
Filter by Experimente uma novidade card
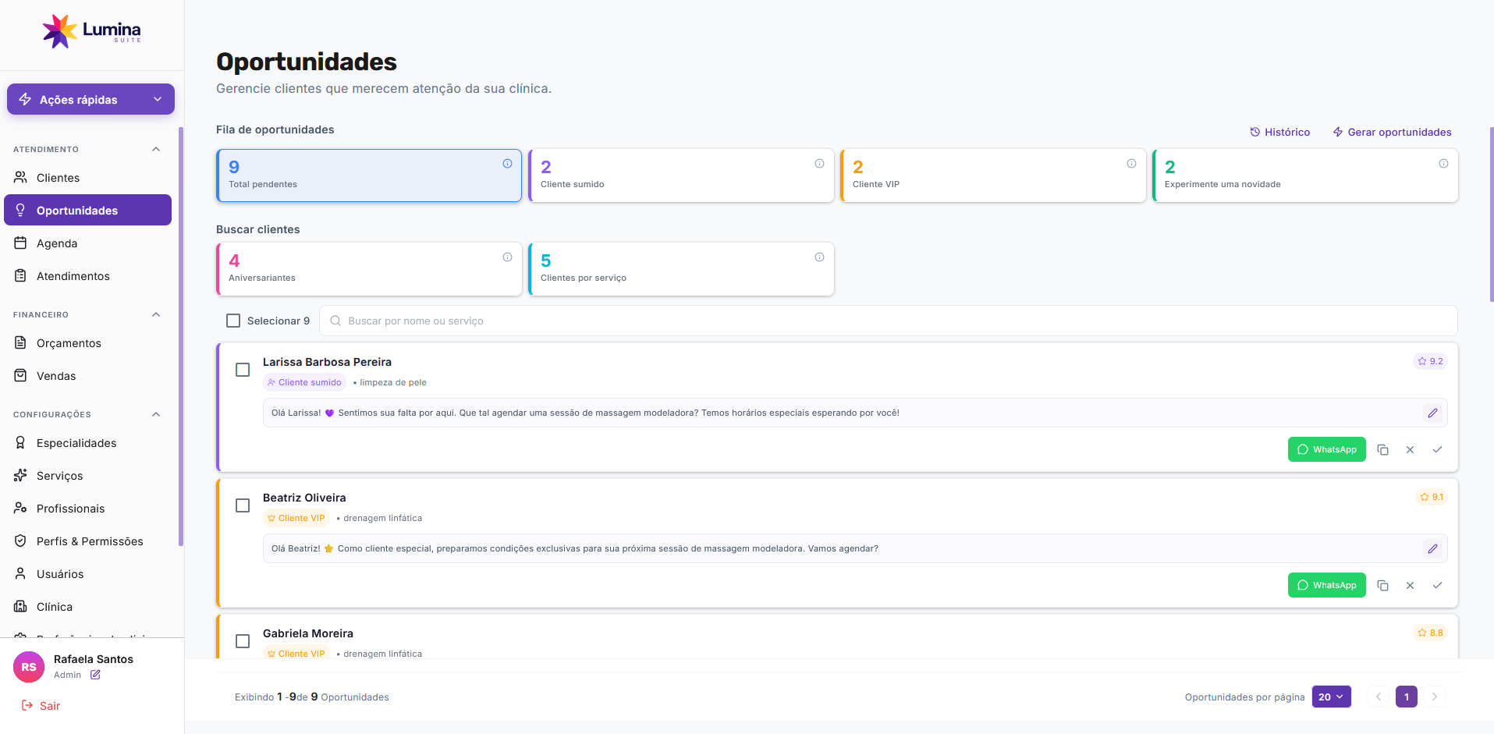click(x=1305, y=176)
